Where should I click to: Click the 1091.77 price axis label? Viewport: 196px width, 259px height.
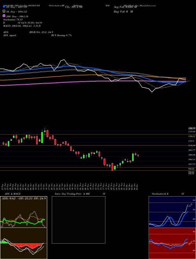[x=192, y=150]
